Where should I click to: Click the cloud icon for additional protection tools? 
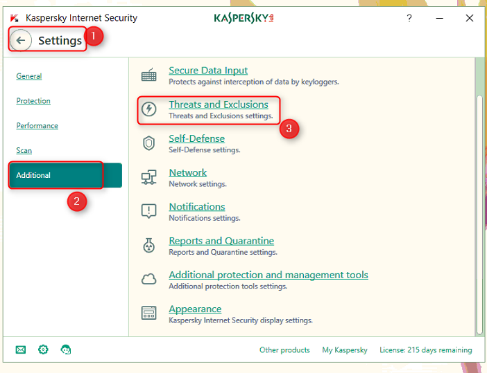pyautogui.click(x=148, y=279)
